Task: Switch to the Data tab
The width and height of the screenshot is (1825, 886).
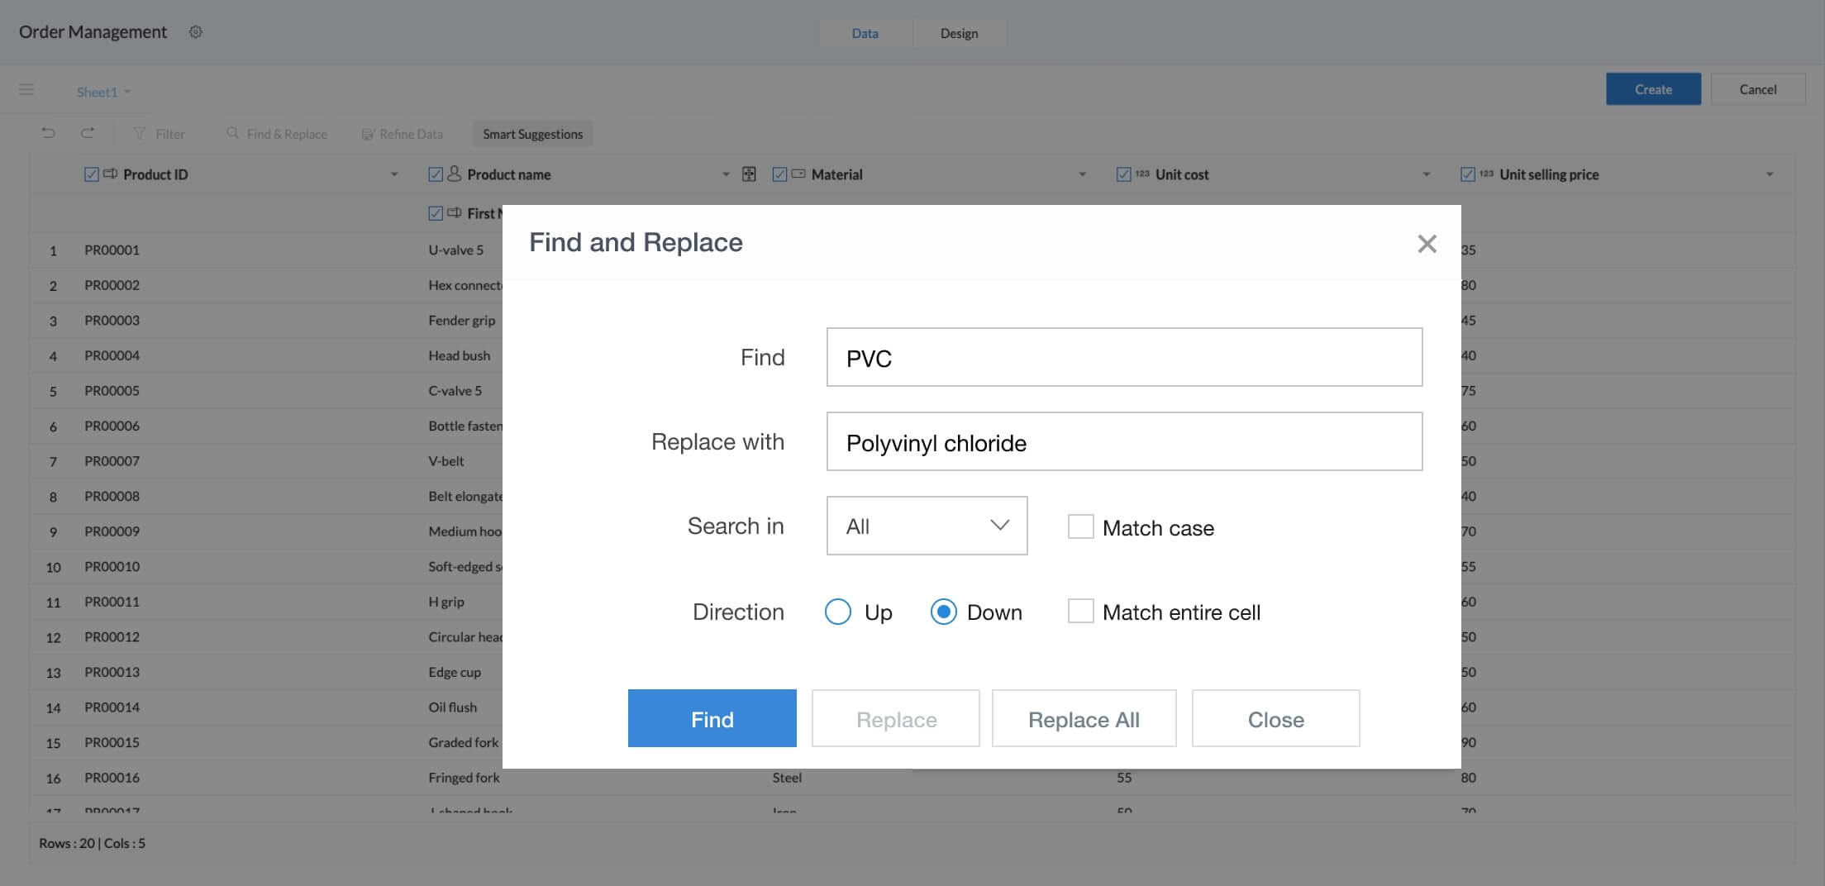Action: click(865, 33)
